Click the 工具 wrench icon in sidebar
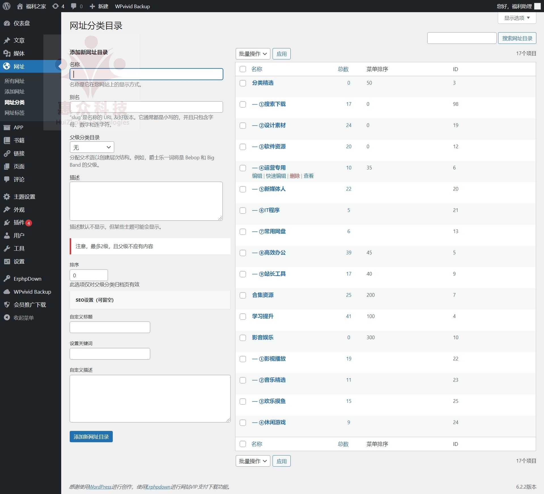544x494 pixels. pos(7,248)
